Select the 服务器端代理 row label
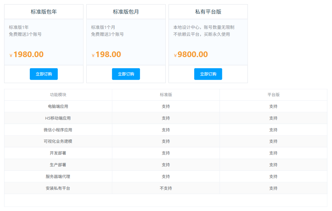Viewport: 332px width, 211px height. (x=58, y=176)
